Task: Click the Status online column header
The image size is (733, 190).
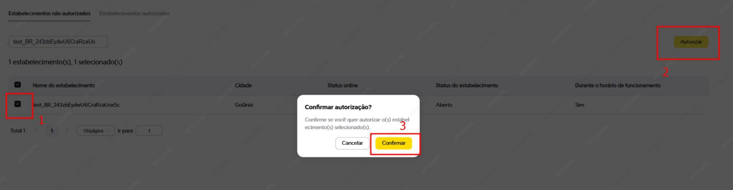Action: pos(342,85)
